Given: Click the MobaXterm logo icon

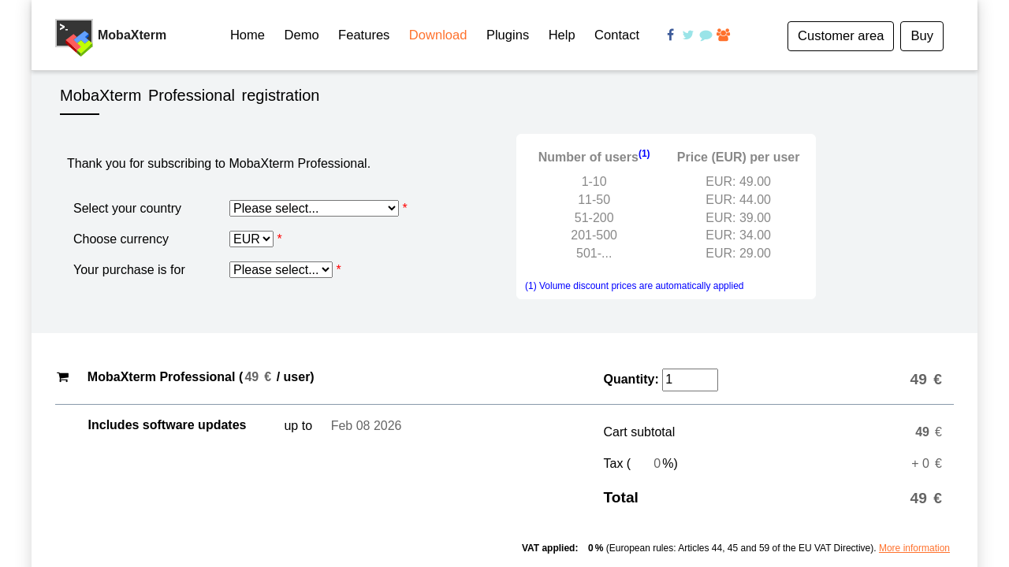Looking at the screenshot, I should pyautogui.click(x=74, y=37).
